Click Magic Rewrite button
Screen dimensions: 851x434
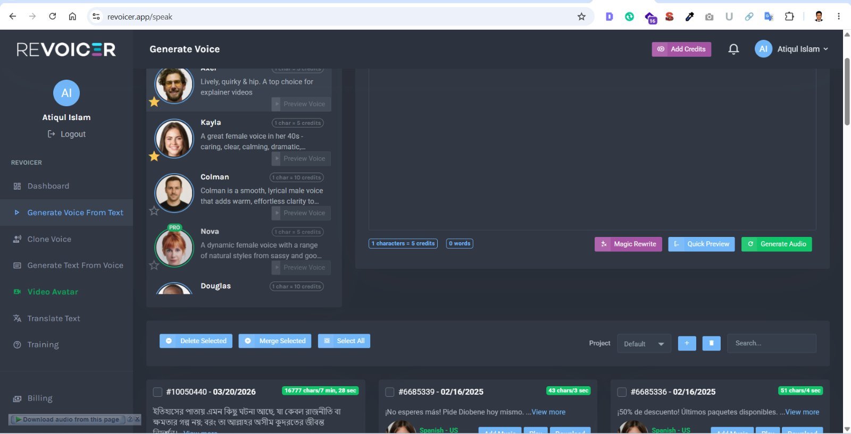pos(628,244)
